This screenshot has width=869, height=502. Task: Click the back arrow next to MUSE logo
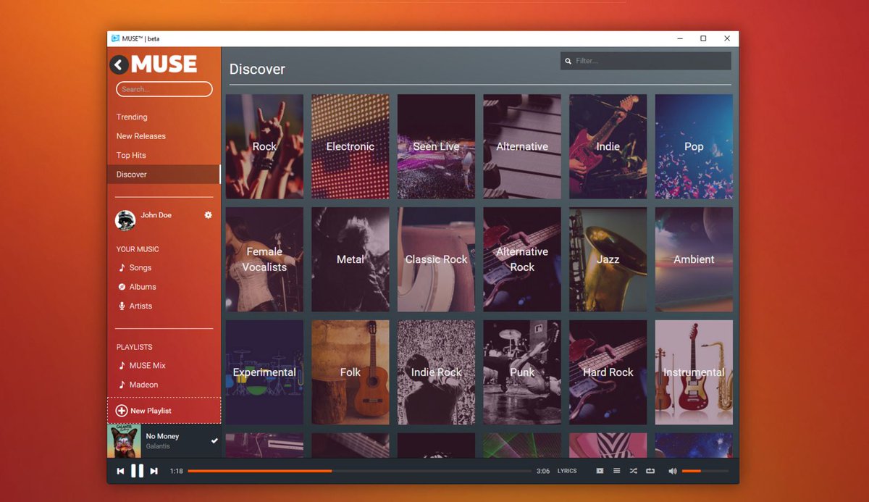click(119, 65)
